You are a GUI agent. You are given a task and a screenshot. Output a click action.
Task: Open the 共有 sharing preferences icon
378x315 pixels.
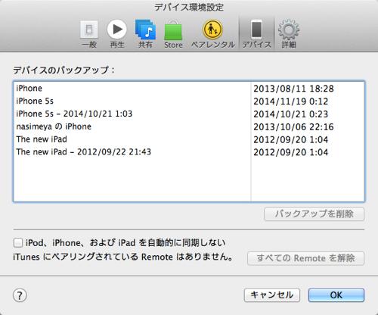[145, 34]
